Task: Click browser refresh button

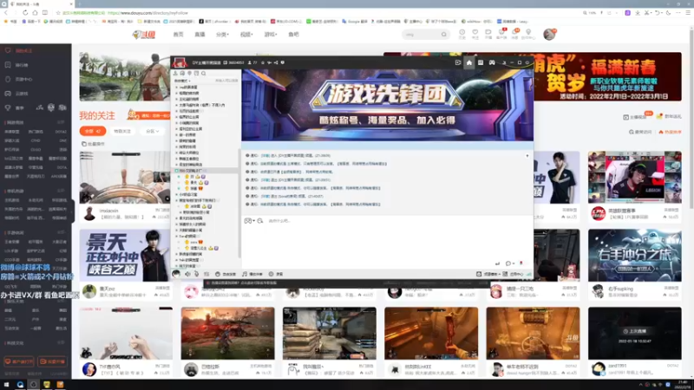Action: point(25,13)
